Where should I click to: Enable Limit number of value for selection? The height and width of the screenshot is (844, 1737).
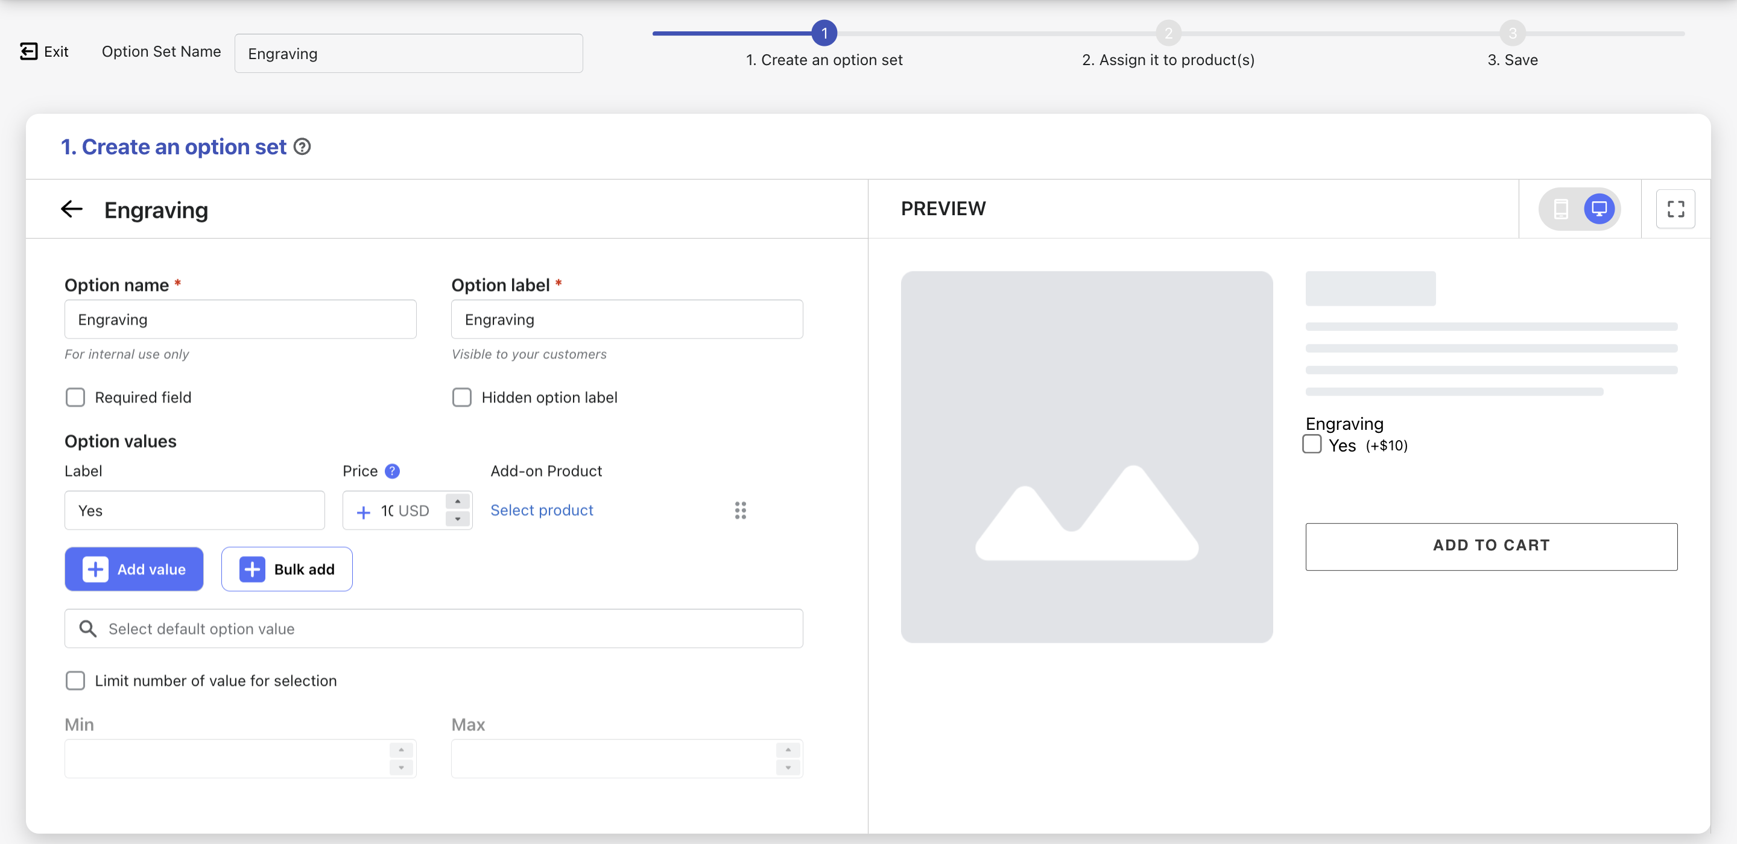pyautogui.click(x=75, y=681)
